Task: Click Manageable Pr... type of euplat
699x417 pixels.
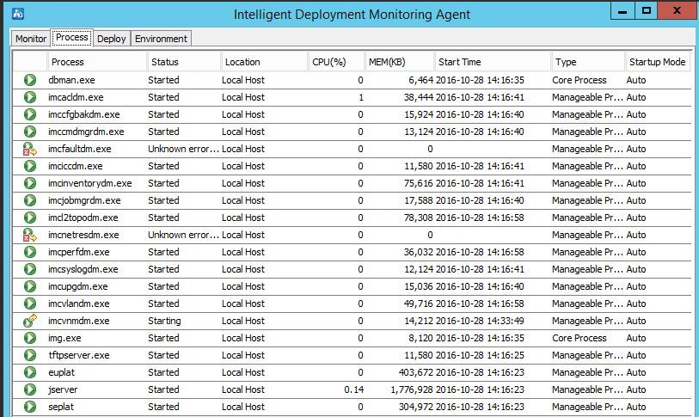Action: coord(587,372)
